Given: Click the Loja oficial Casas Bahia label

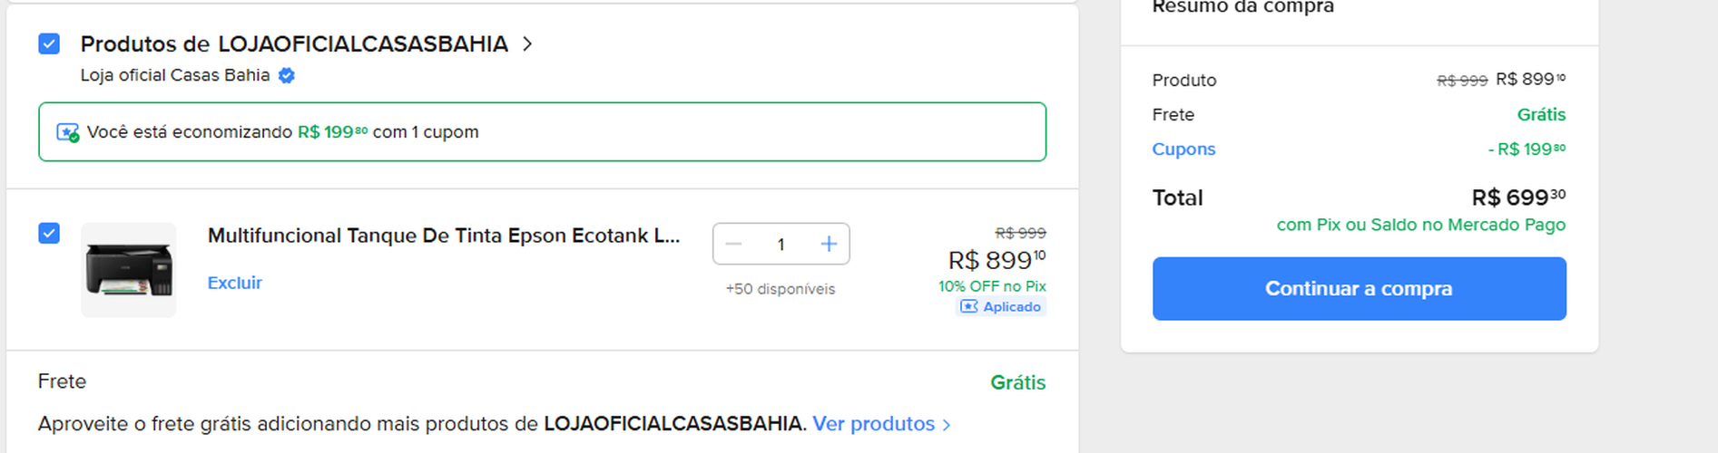Looking at the screenshot, I should tap(174, 75).
